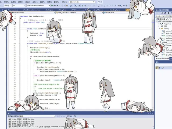Click the VPet solution name button
172x129 pixels.
[x=100, y=2]
